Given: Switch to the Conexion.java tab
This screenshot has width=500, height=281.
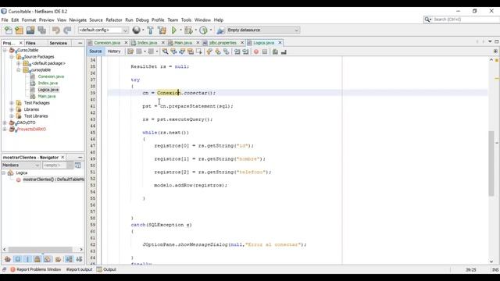Looking at the screenshot, I should point(107,43).
